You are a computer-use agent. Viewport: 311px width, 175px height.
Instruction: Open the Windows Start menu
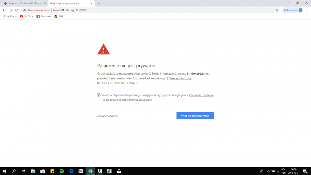point(5,171)
